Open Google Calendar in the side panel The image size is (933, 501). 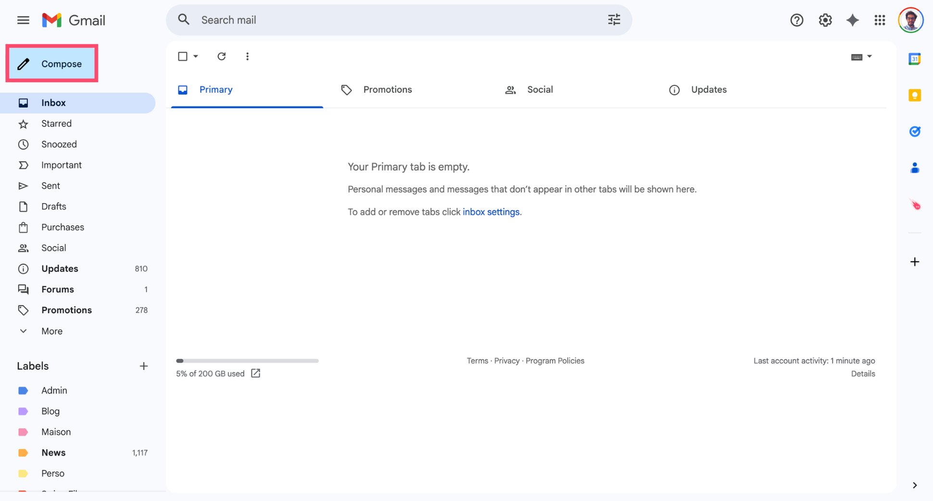point(914,58)
